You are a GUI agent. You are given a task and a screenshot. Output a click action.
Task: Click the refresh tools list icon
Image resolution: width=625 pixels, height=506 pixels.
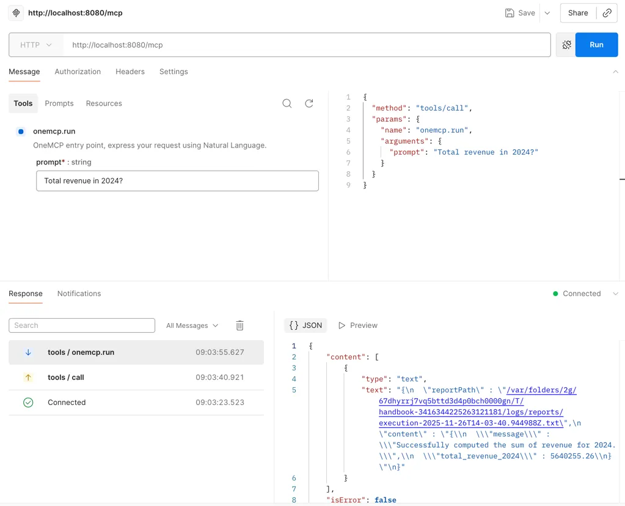tap(309, 103)
